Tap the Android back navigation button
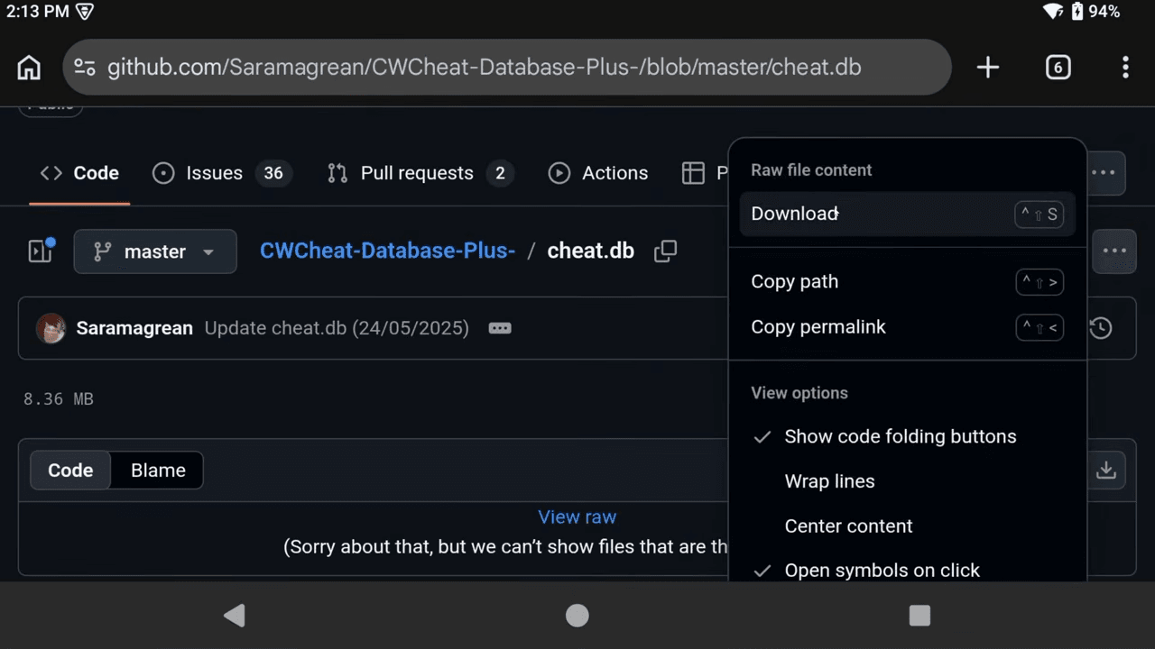The image size is (1155, 649). point(235,616)
